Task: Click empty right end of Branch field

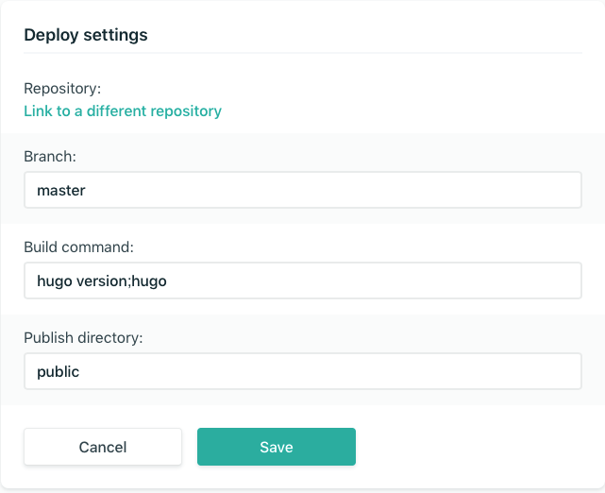Action: pos(529,190)
